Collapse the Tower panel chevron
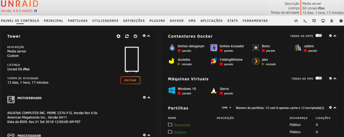This screenshot has height=137, width=344. point(149,36)
